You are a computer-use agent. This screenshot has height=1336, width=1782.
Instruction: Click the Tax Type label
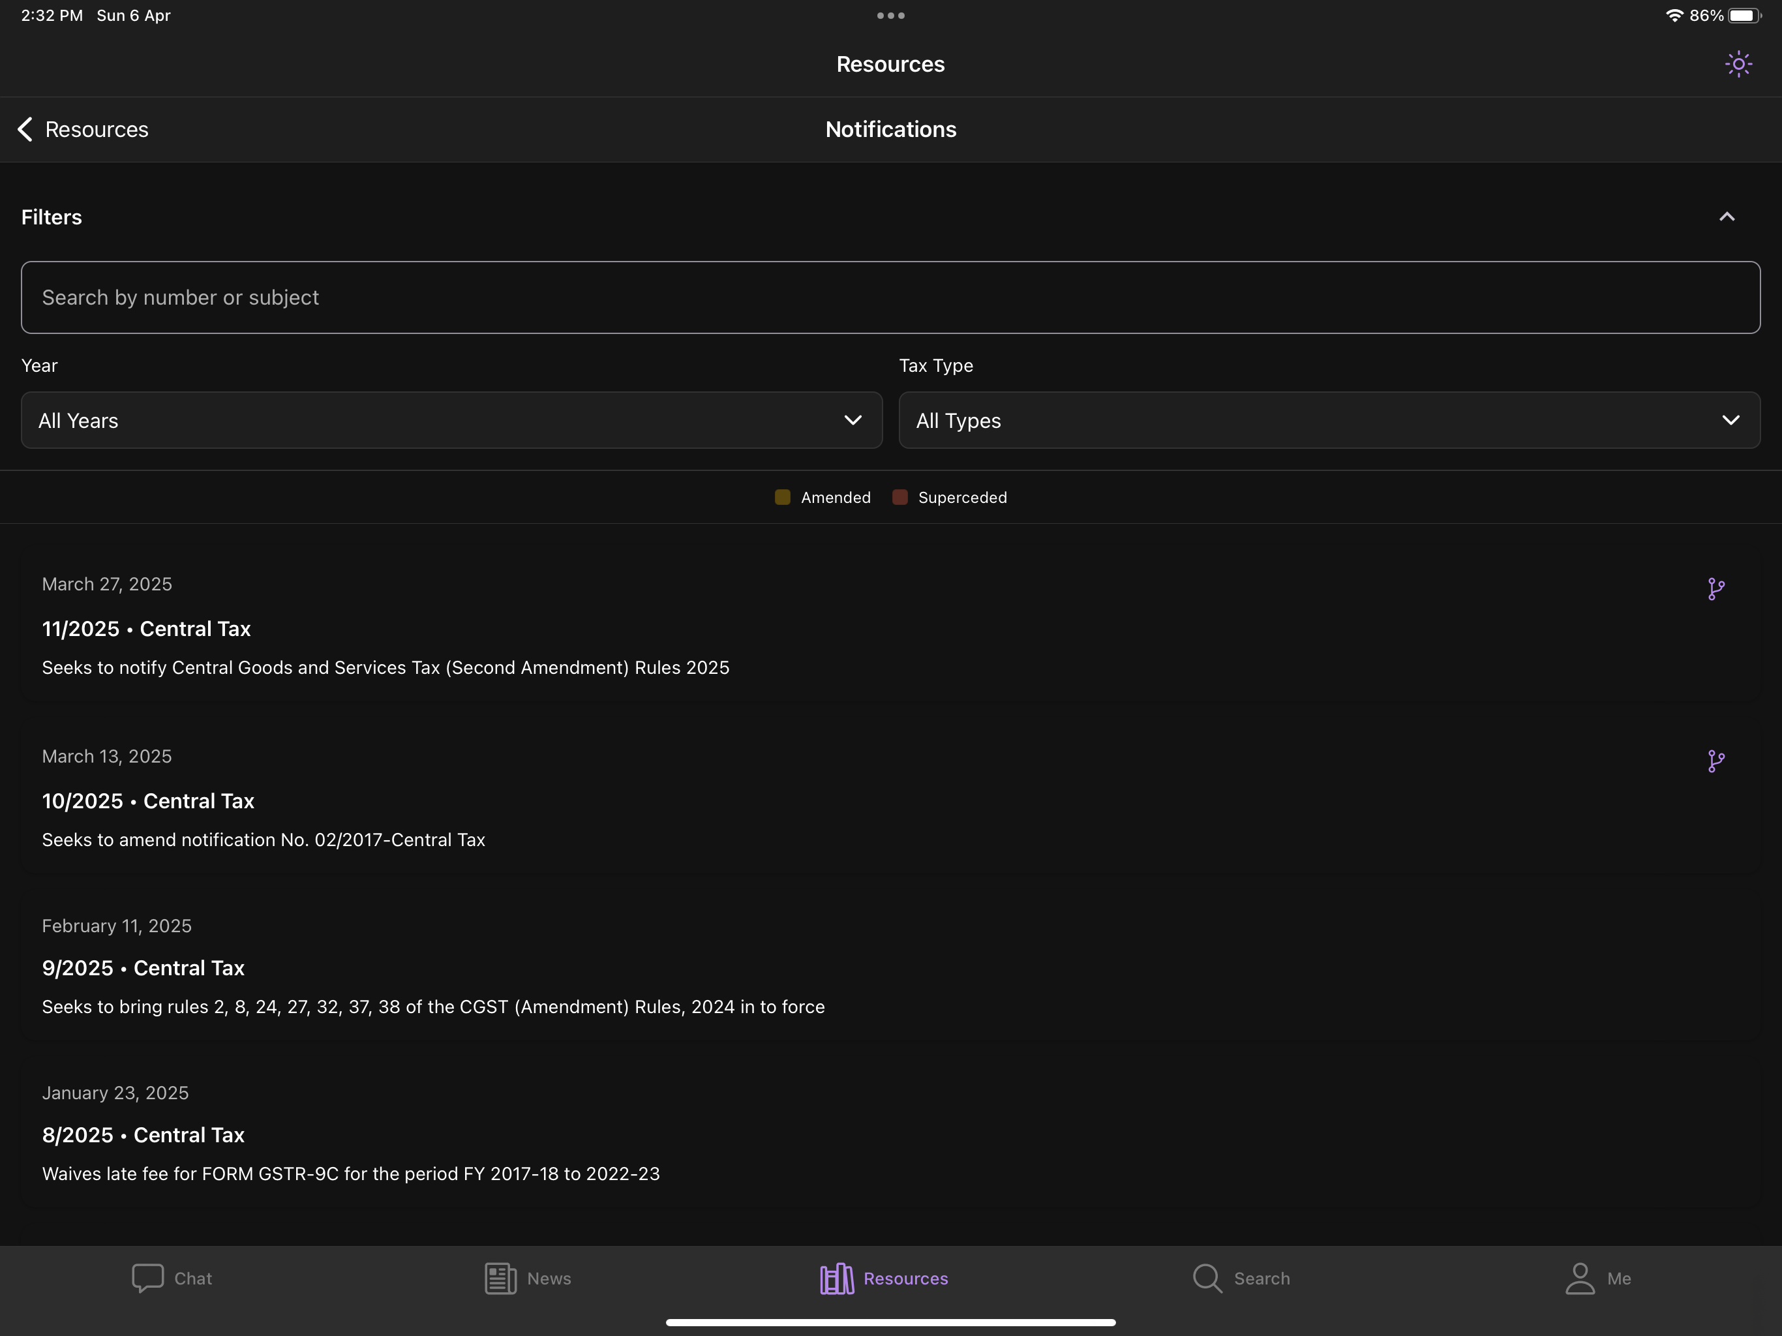(x=935, y=365)
